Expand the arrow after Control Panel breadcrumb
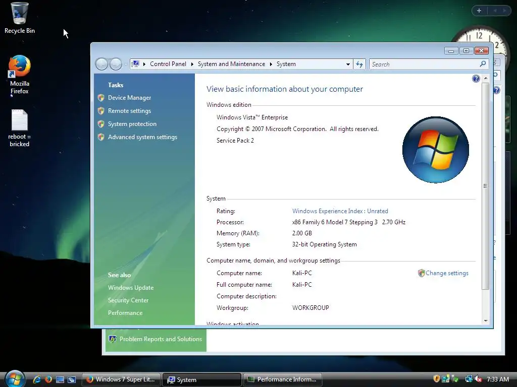Viewport: 517px width, 387px height. (x=192, y=64)
